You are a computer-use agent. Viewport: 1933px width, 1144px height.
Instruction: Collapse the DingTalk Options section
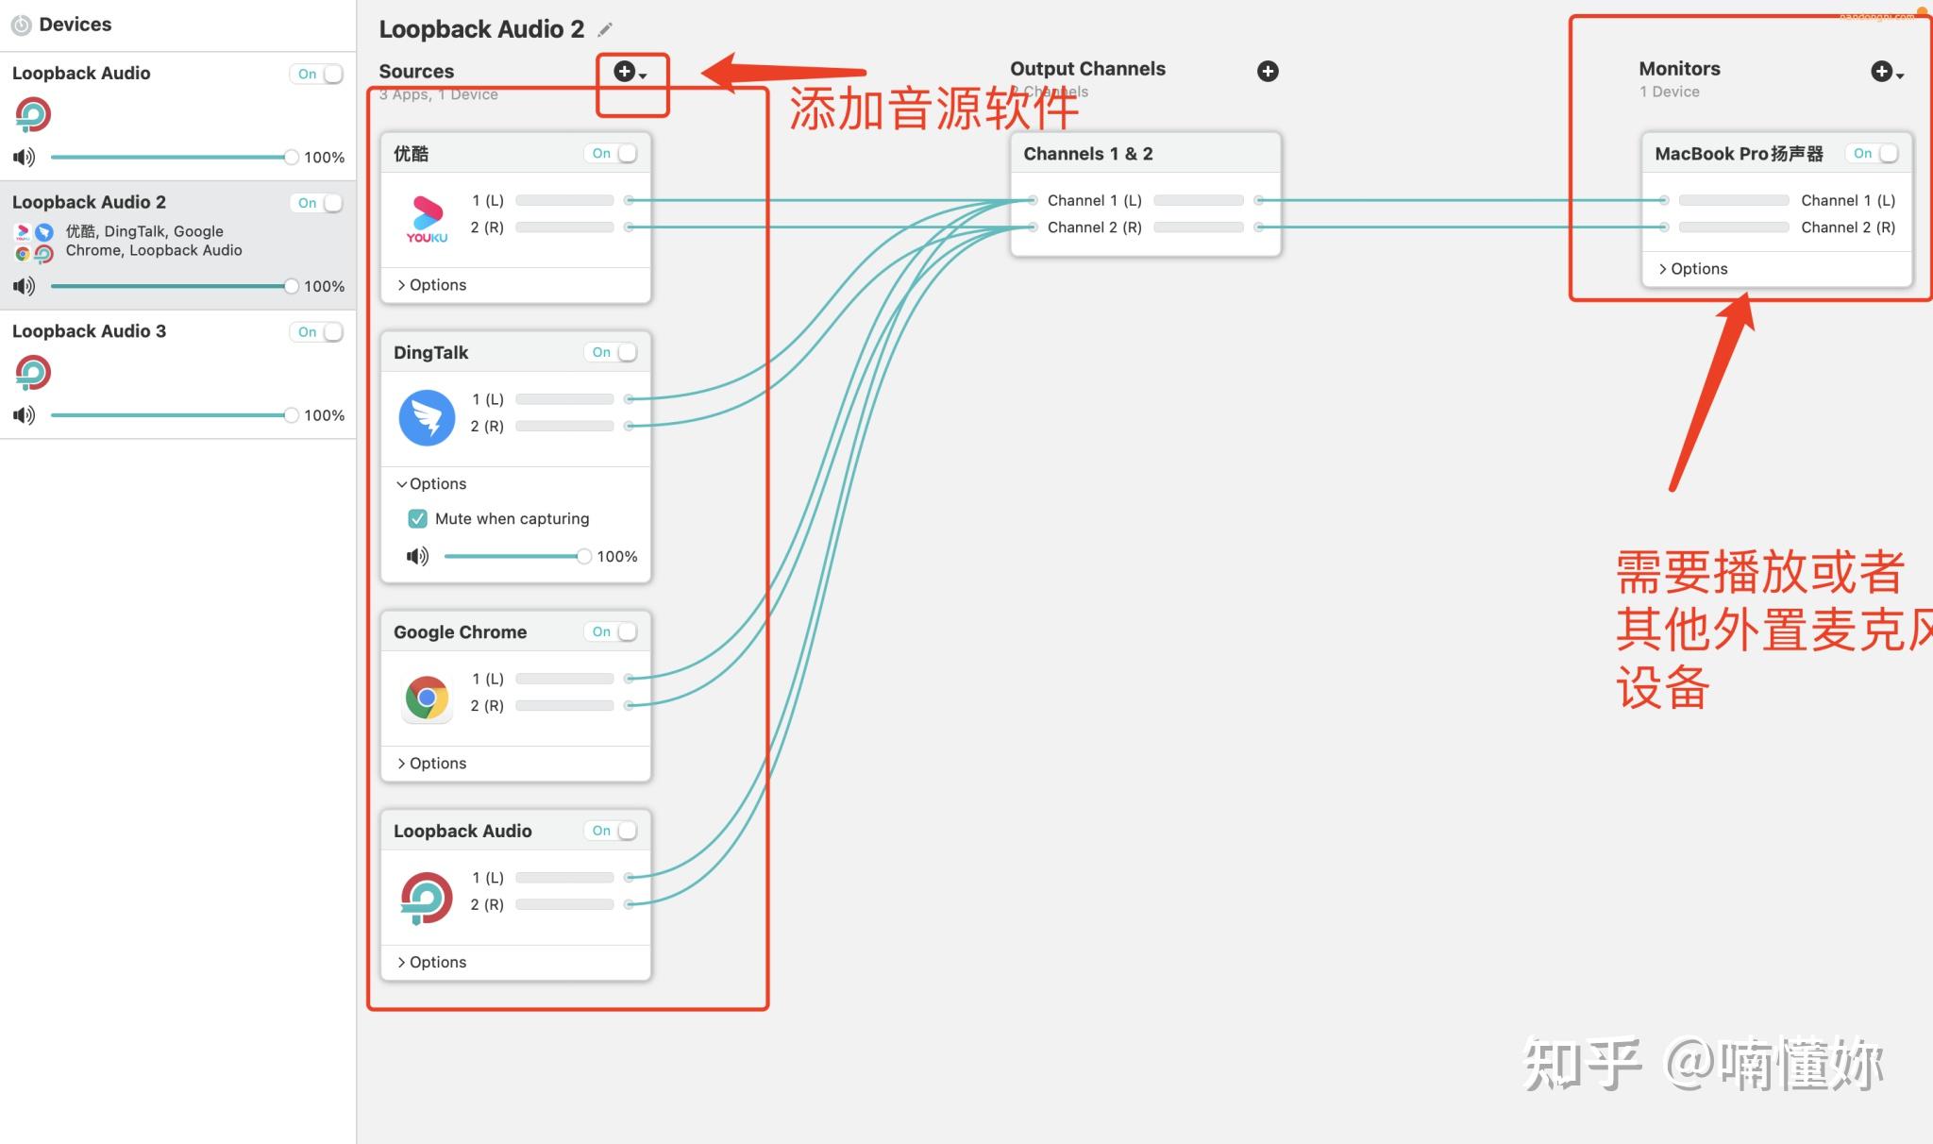[429, 482]
